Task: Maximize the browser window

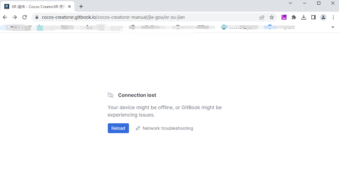Action: click(319, 3)
